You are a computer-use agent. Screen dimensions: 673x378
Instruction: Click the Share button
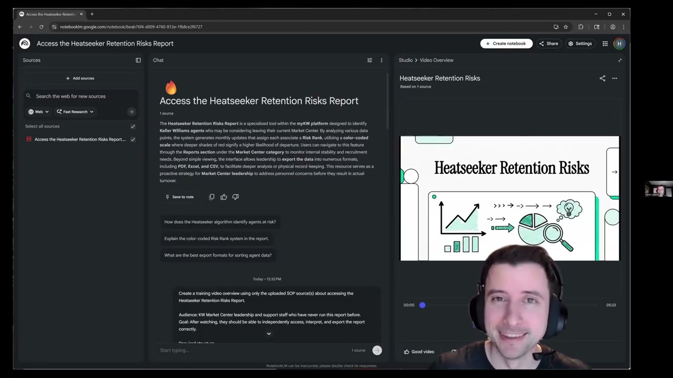(x=549, y=44)
